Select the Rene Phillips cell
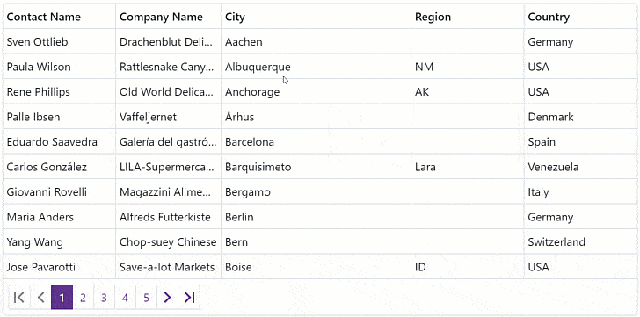Screen dimensions: 640x317 point(59,91)
